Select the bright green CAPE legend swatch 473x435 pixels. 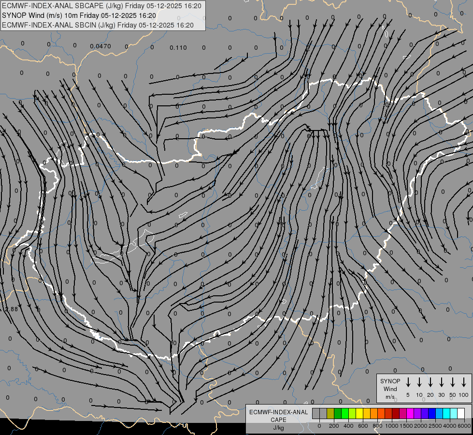point(345,413)
